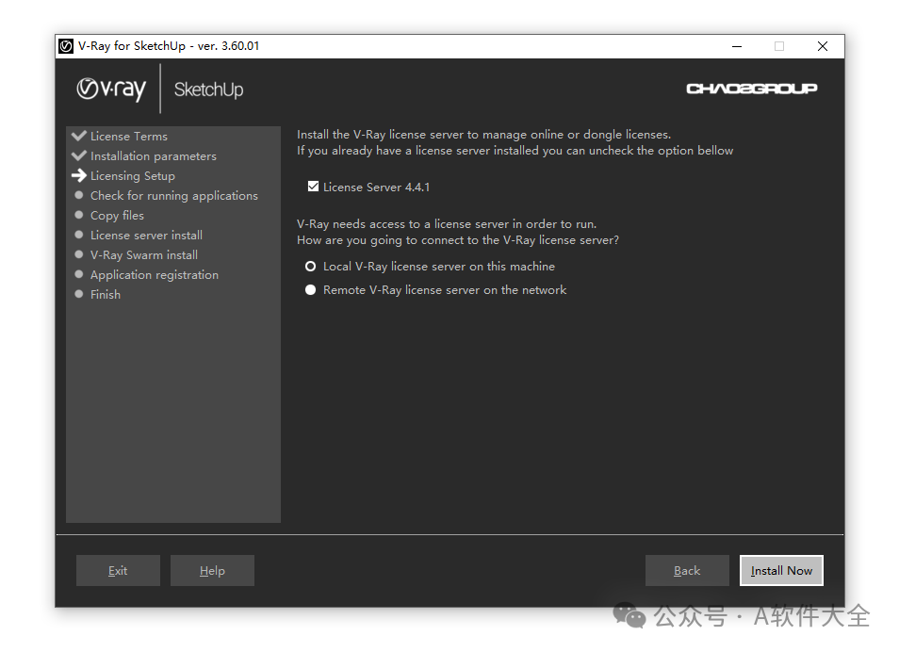
Task: Click the Exit button
Action: pyautogui.click(x=118, y=571)
